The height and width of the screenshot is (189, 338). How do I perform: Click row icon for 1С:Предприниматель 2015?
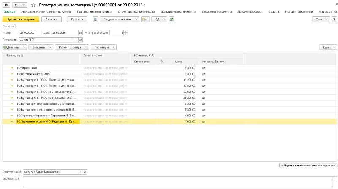coord(12,74)
